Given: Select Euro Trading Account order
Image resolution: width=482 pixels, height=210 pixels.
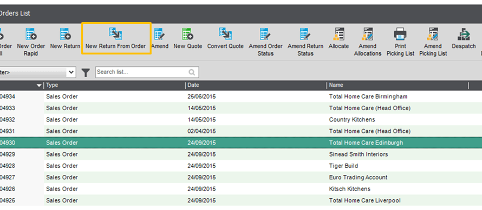Looking at the screenshot, I should click(241, 178).
